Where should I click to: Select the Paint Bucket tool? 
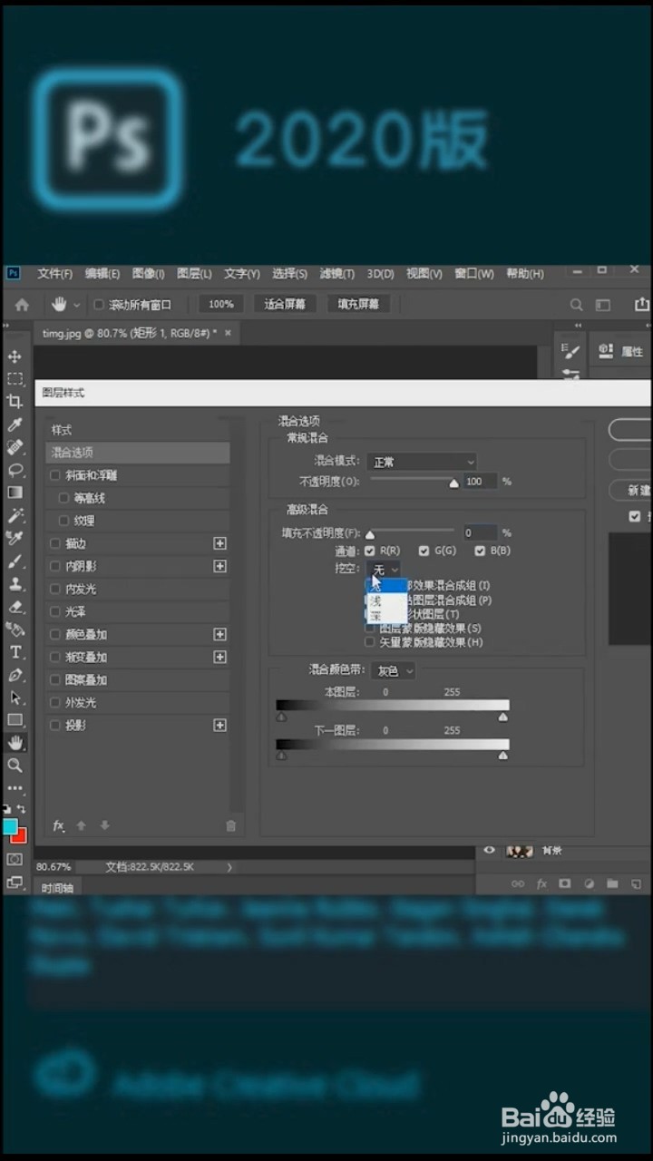click(15, 629)
